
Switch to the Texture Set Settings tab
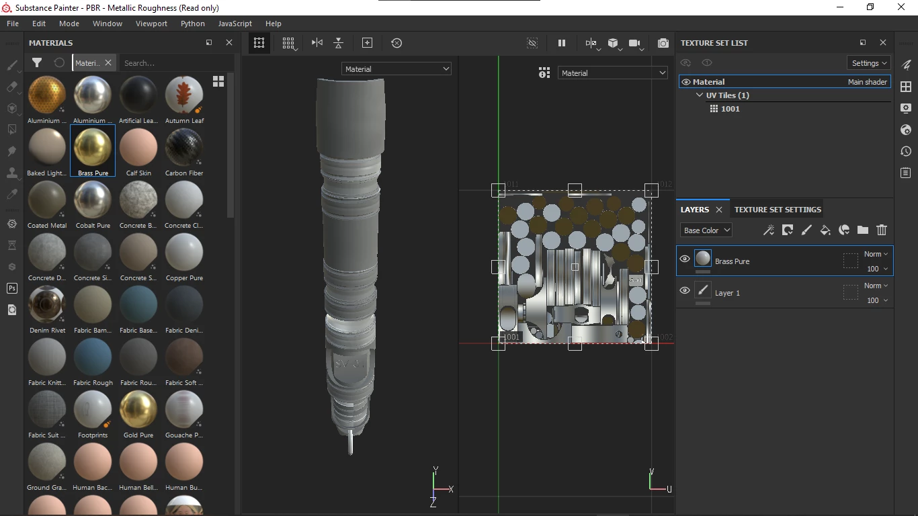coord(778,210)
